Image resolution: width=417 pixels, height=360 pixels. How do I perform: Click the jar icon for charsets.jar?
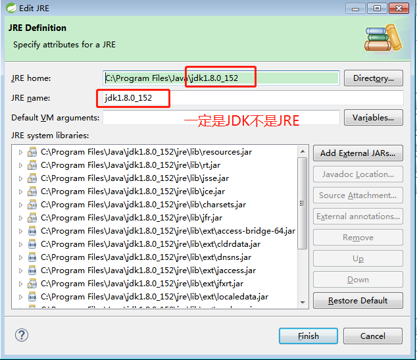point(32,205)
